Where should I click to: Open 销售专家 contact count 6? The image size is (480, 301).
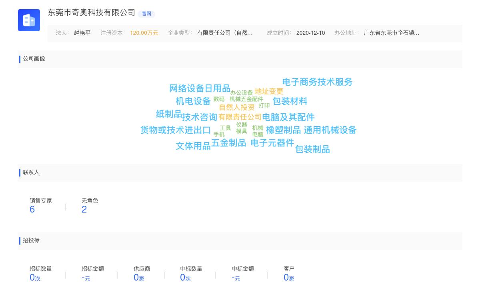[x=32, y=209]
